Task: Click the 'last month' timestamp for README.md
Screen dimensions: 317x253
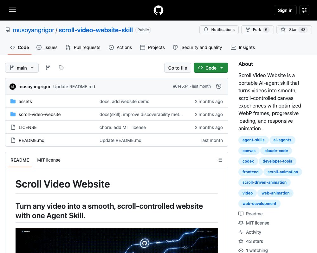Action: point(212,140)
